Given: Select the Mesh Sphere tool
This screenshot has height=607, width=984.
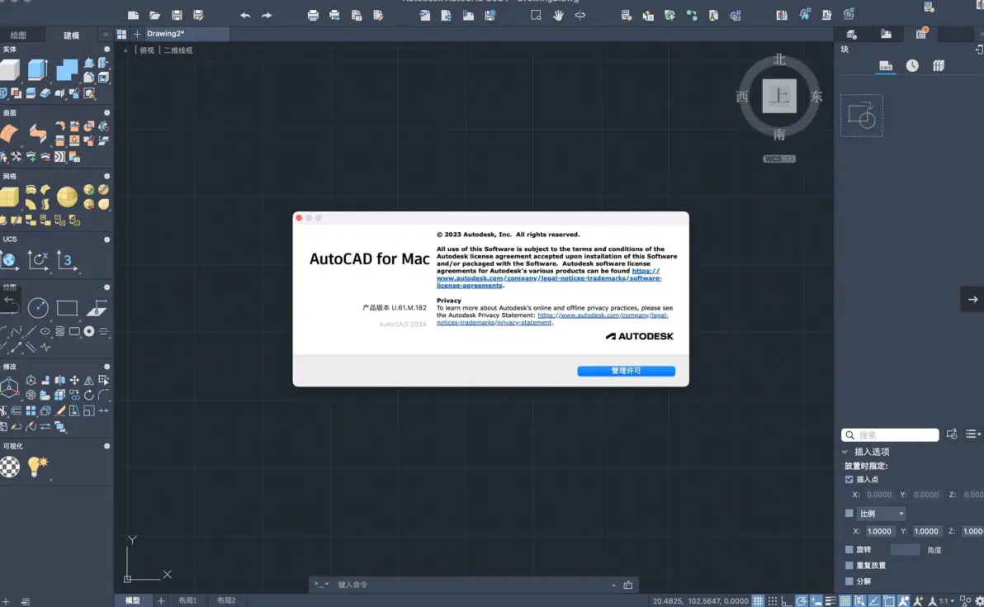Looking at the screenshot, I should coord(67,197).
